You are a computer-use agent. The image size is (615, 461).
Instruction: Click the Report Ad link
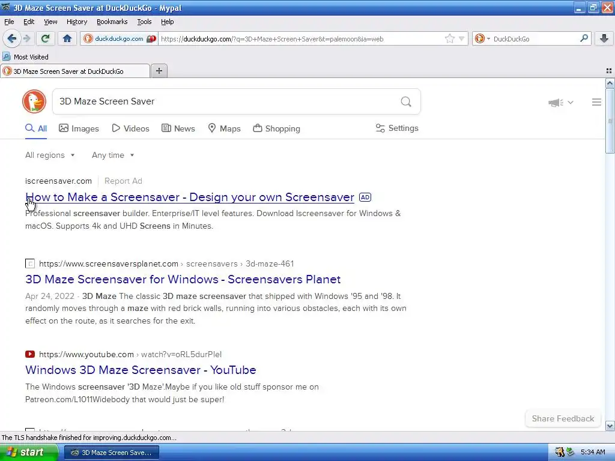[123, 181]
